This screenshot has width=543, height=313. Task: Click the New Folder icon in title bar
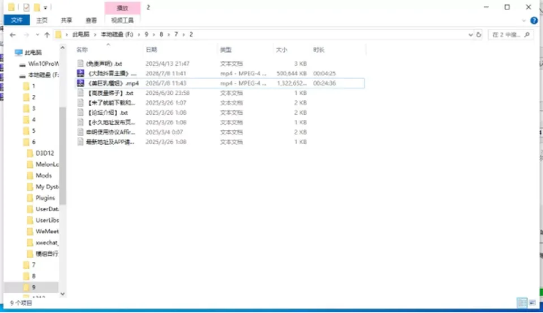pyautogui.click(x=37, y=7)
